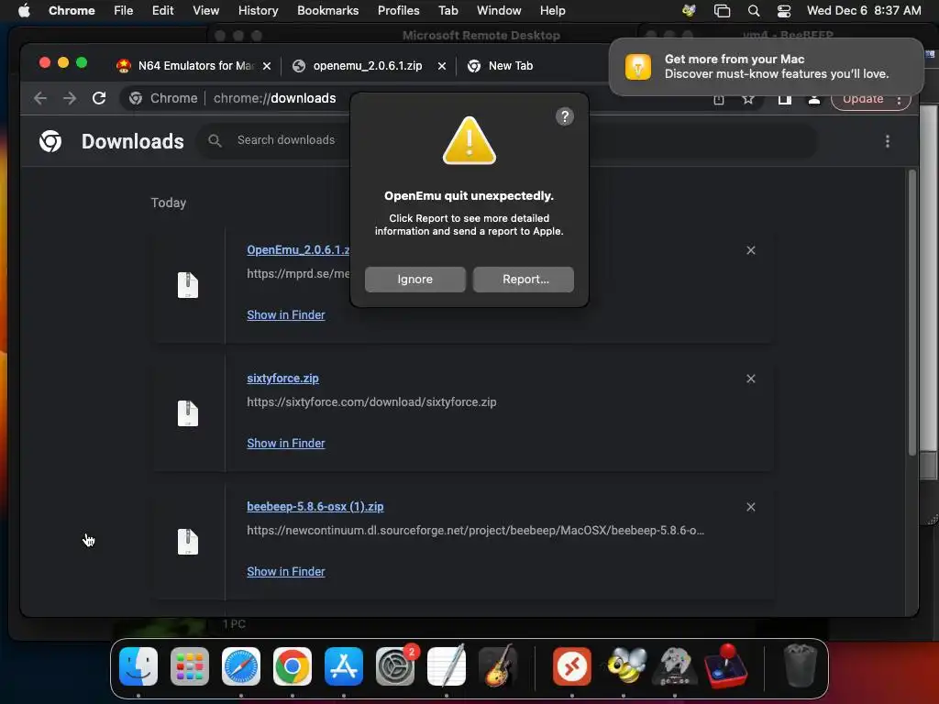Click the Search downloads field

click(286, 140)
